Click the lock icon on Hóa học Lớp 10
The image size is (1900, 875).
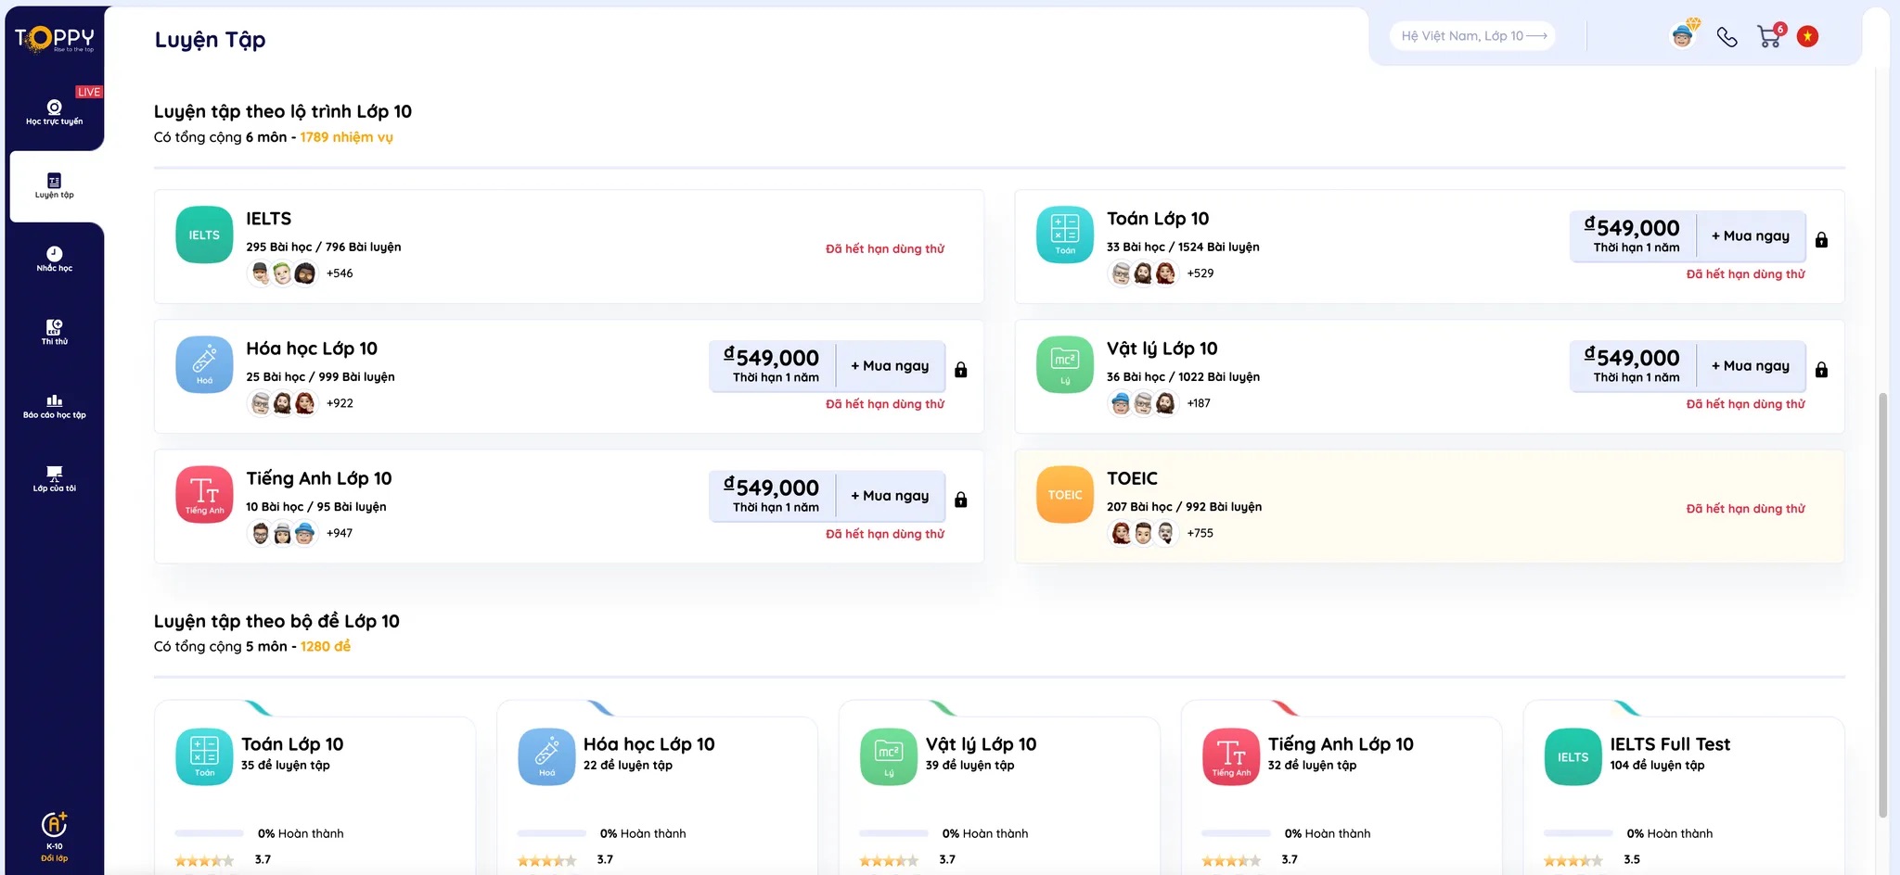point(962,368)
